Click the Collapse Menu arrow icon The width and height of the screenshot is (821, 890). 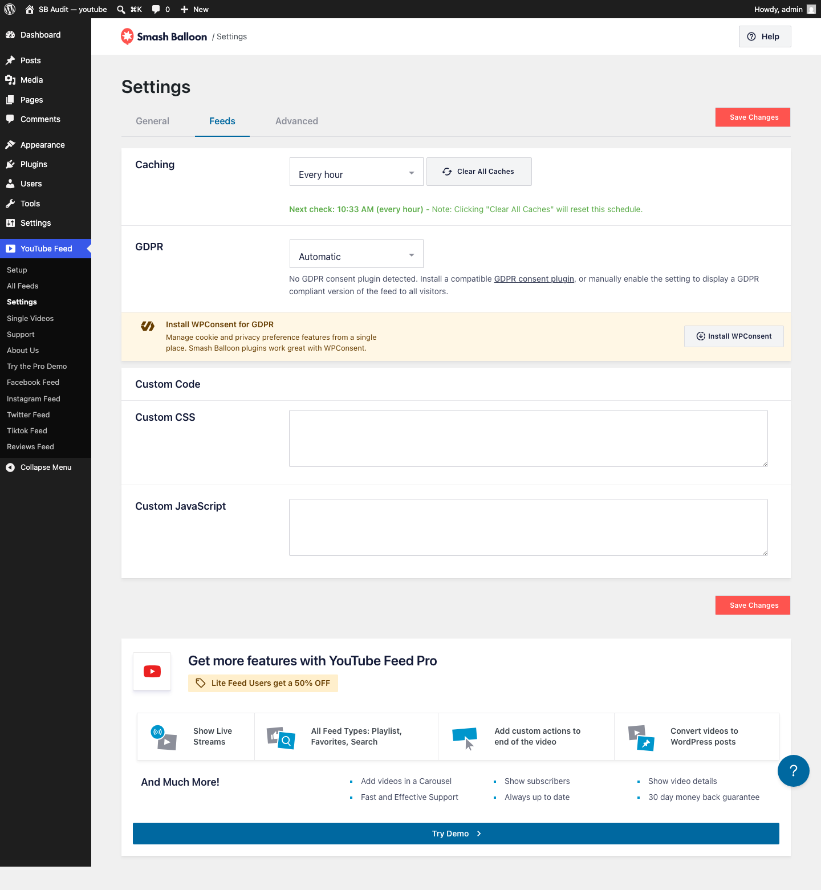10,468
